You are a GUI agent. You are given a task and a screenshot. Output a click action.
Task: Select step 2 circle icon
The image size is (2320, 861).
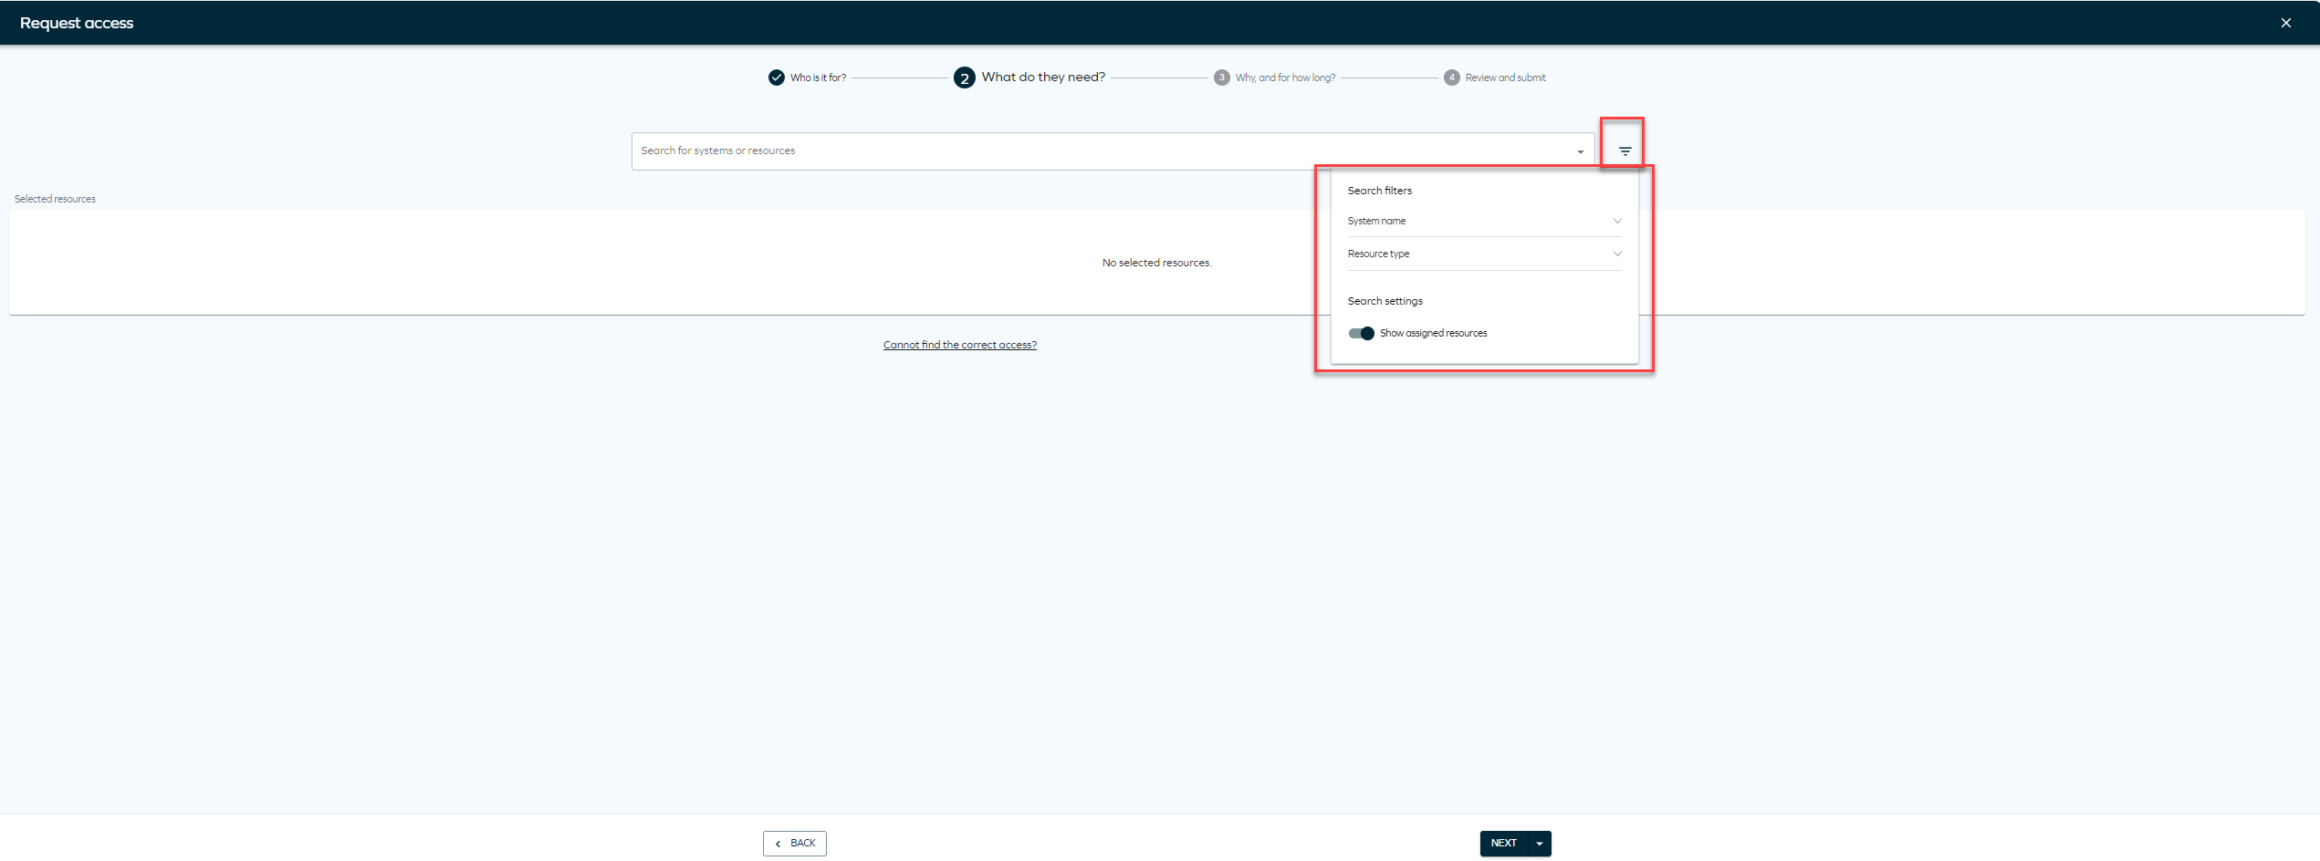[964, 78]
